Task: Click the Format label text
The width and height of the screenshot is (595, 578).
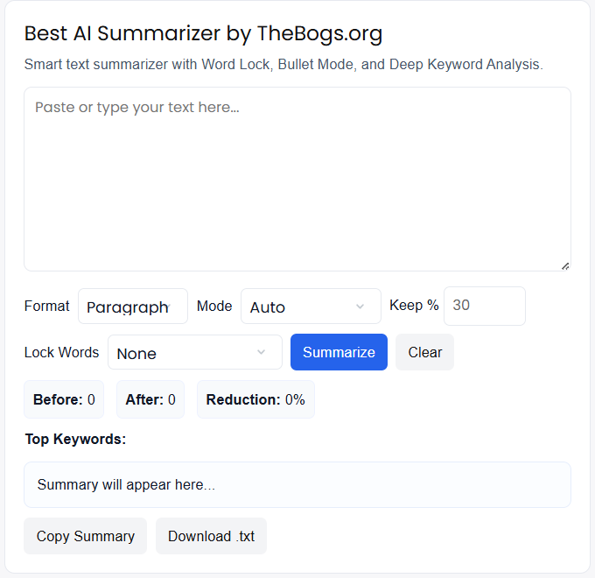Action: tap(46, 306)
